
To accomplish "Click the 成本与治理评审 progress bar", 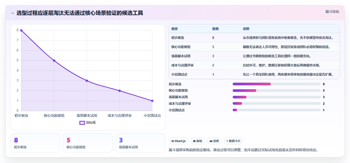I will (276, 103).
